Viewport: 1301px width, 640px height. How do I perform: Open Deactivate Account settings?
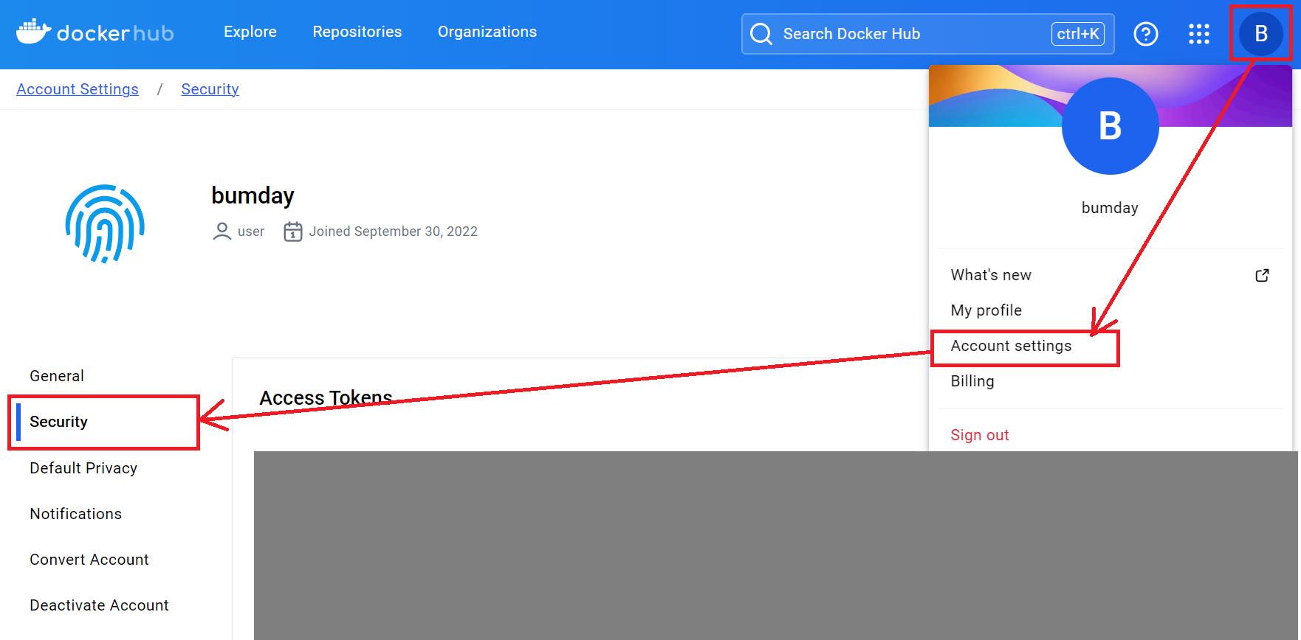(100, 605)
